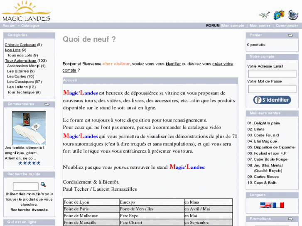This screenshot has width=302, height=226.
Task: Click Commander in top bar
Action: click(287, 26)
